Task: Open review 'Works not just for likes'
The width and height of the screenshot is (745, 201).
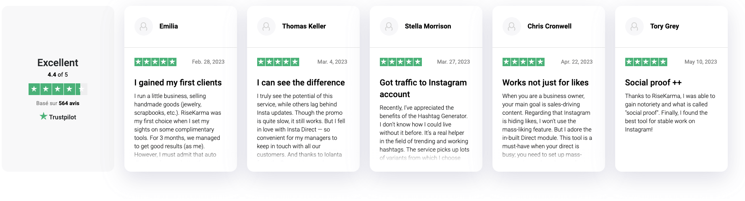Action: [x=545, y=82]
